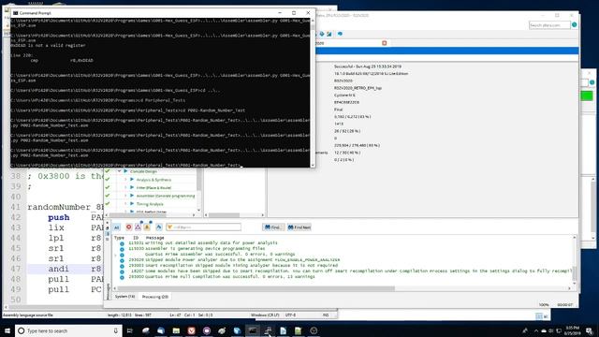Click the Quartus toolbar chip planner icon
Image resolution: width=599 pixels, height=337 pixels.
pyautogui.click(x=329, y=34)
